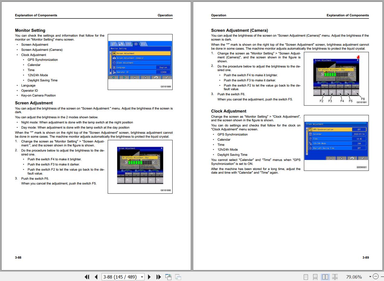
Task: Switch to continuous page layout
Action: tap(315, 277)
